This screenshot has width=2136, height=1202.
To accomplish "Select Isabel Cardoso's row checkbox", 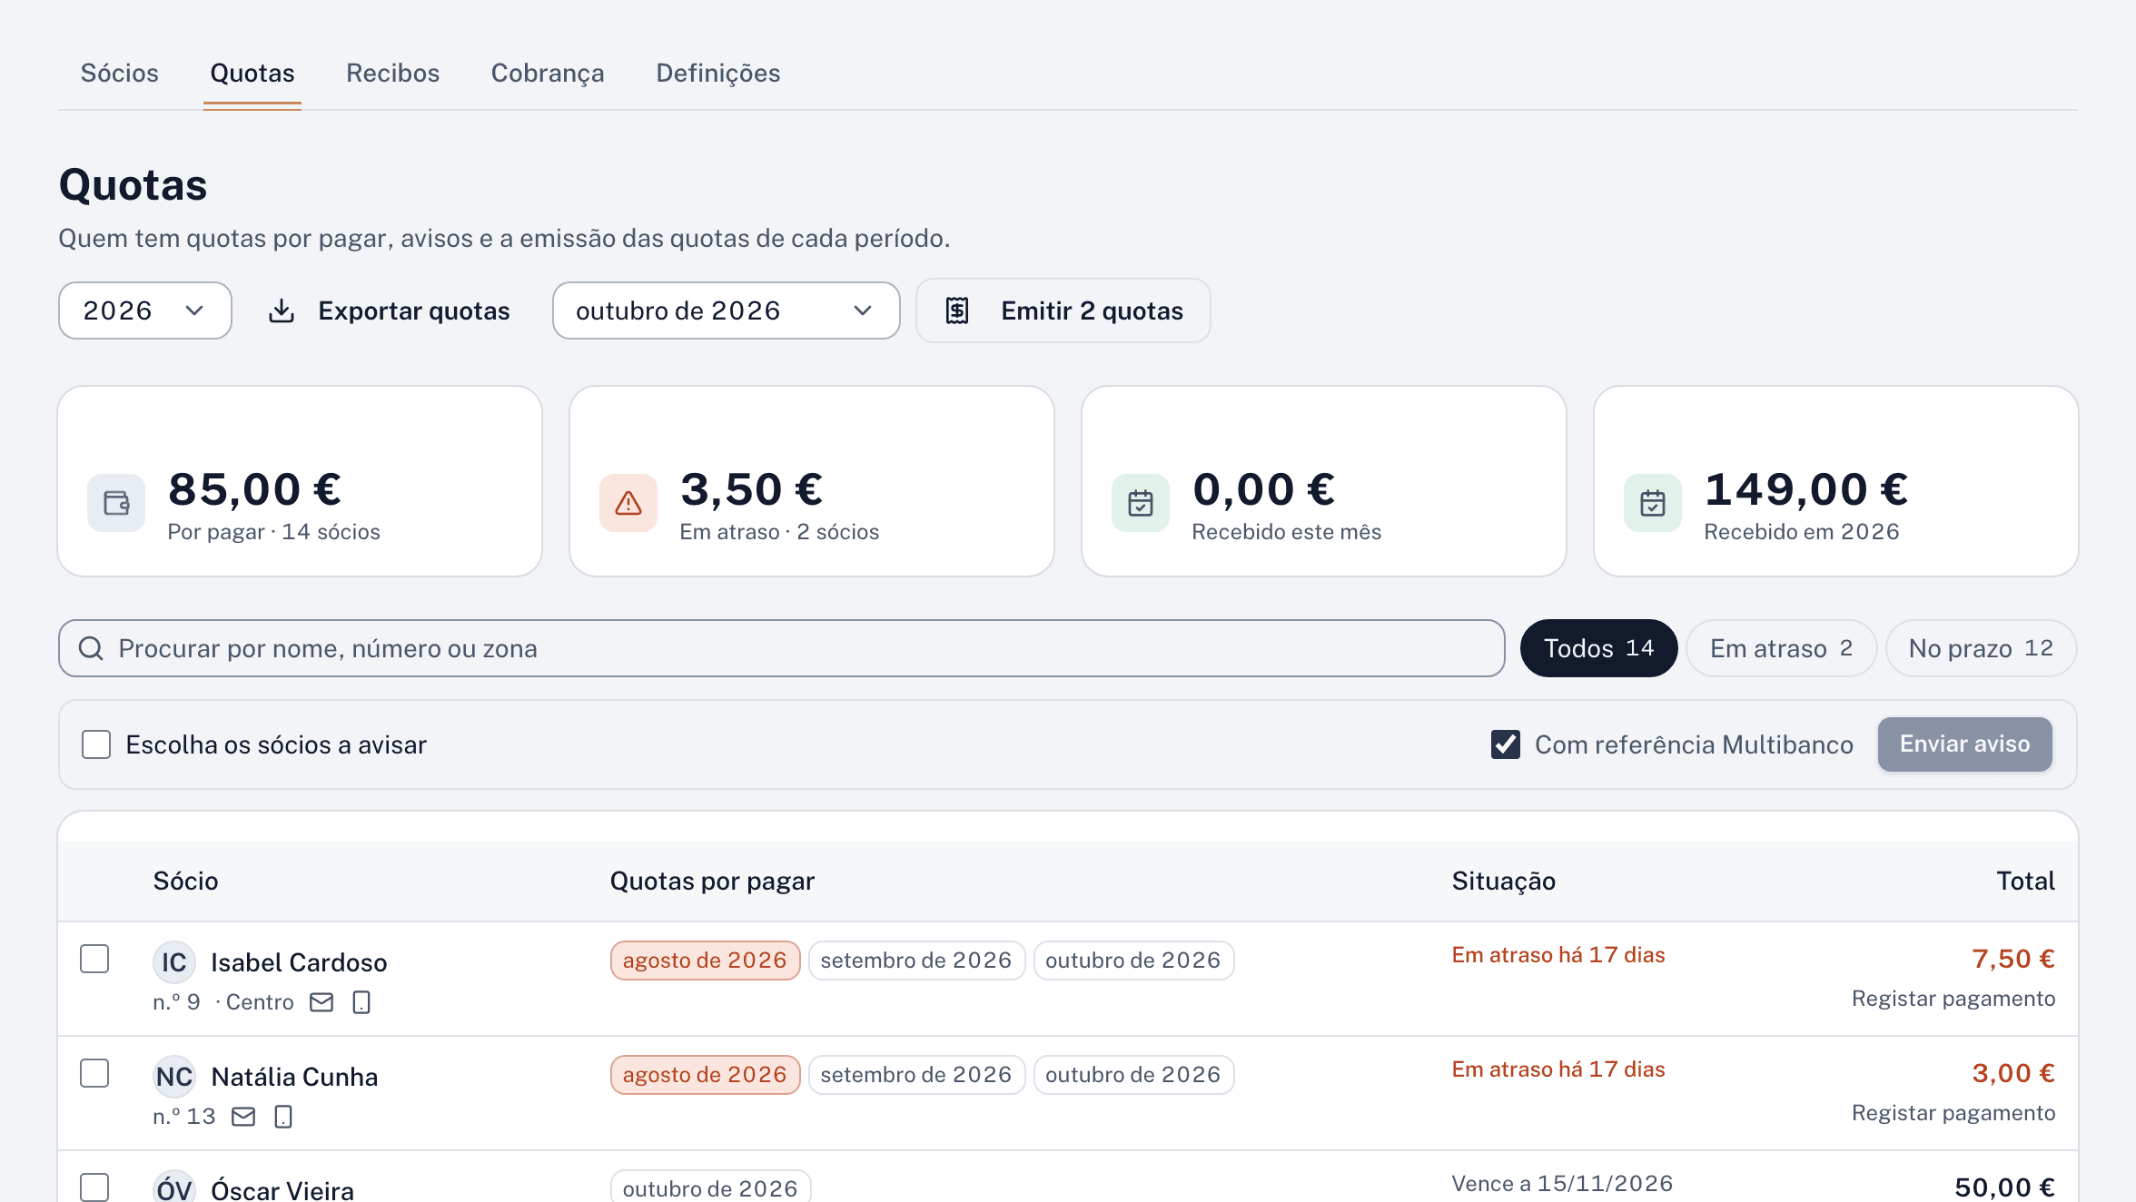I will 94,959.
